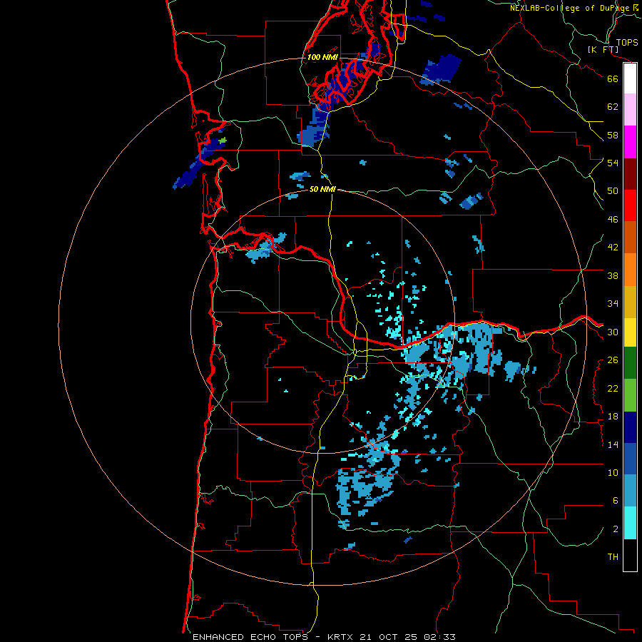Select the dark red legend swatch

tap(630, 173)
